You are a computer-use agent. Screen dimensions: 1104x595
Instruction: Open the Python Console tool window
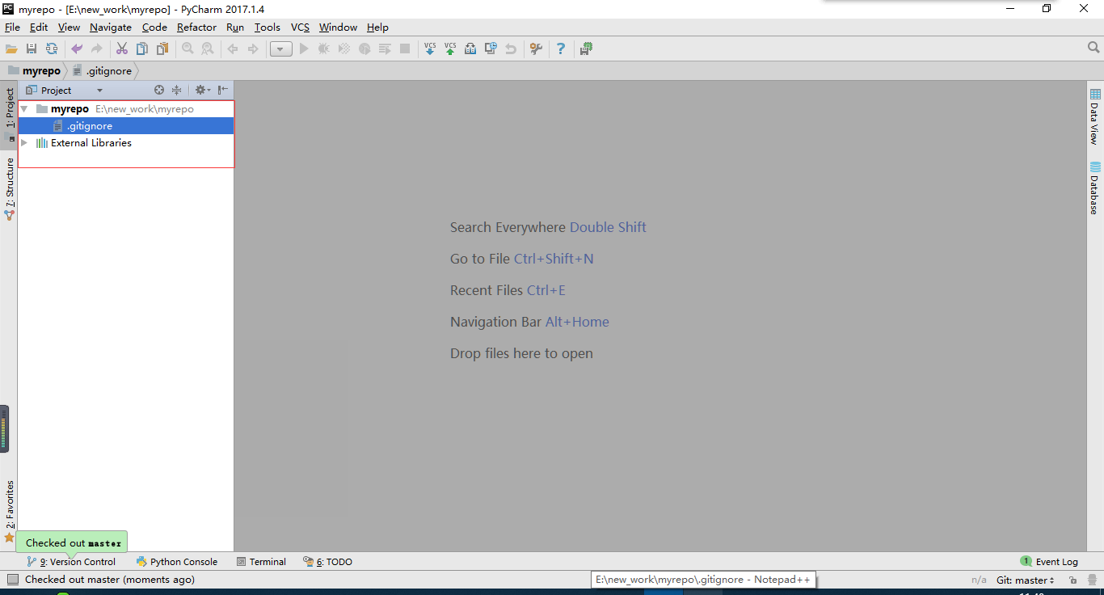click(x=177, y=562)
